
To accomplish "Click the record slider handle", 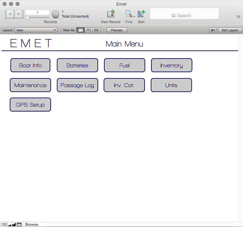I will (x=27, y=18).
